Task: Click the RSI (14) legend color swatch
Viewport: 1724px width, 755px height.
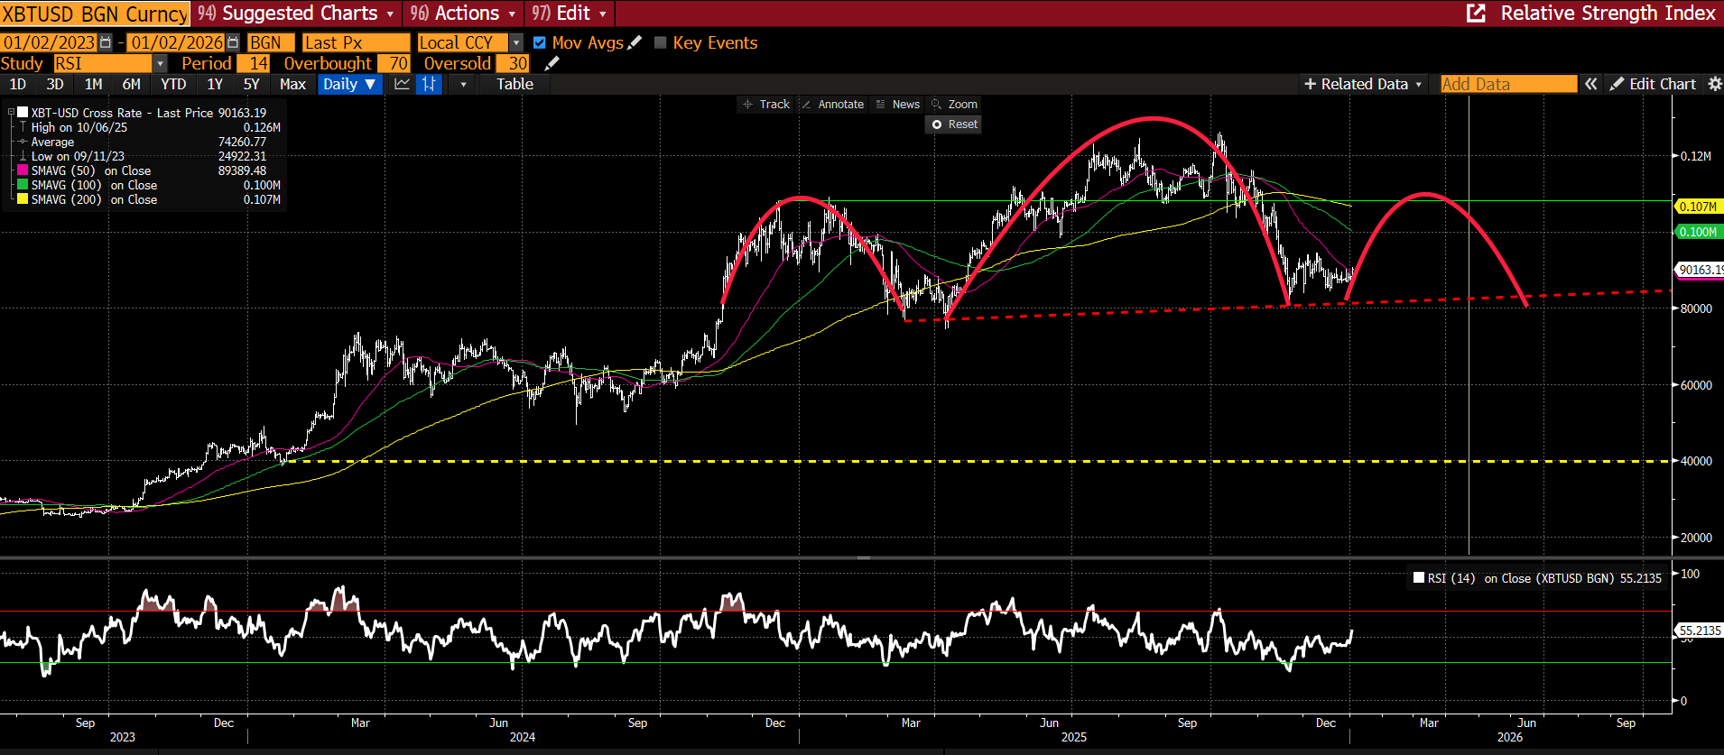Action: tap(1419, 578)
